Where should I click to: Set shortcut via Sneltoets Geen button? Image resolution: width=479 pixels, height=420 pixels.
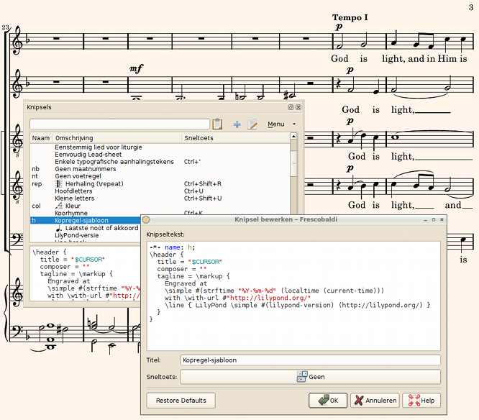coord(310,376)
